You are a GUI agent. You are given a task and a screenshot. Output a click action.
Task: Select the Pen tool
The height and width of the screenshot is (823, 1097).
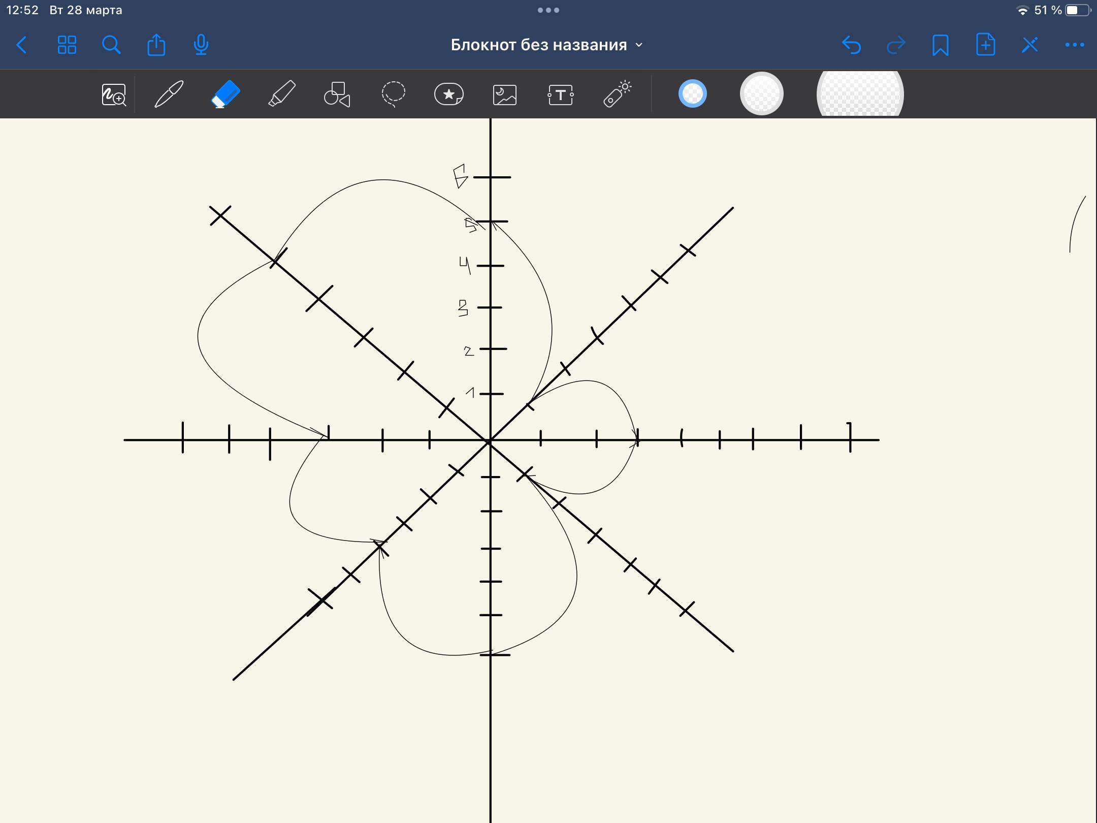pyautogui.click(x=169, y=94)
